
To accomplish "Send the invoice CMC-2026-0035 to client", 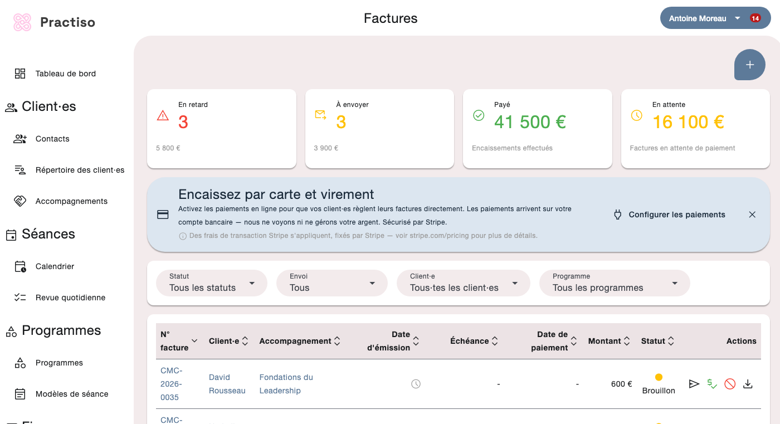I will (694, 384).
